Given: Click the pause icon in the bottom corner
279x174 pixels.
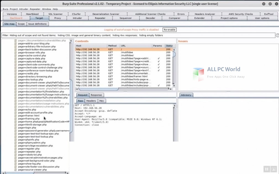Looking at the screenshot, I should [x=267, y=169].
